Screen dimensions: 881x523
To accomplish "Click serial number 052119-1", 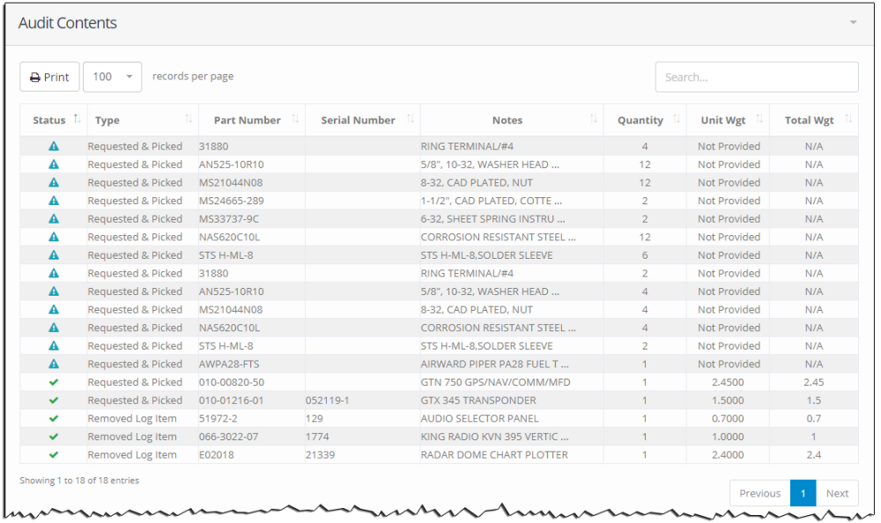I will 328,401.
